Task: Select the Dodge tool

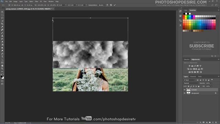Action: (2, 51)
